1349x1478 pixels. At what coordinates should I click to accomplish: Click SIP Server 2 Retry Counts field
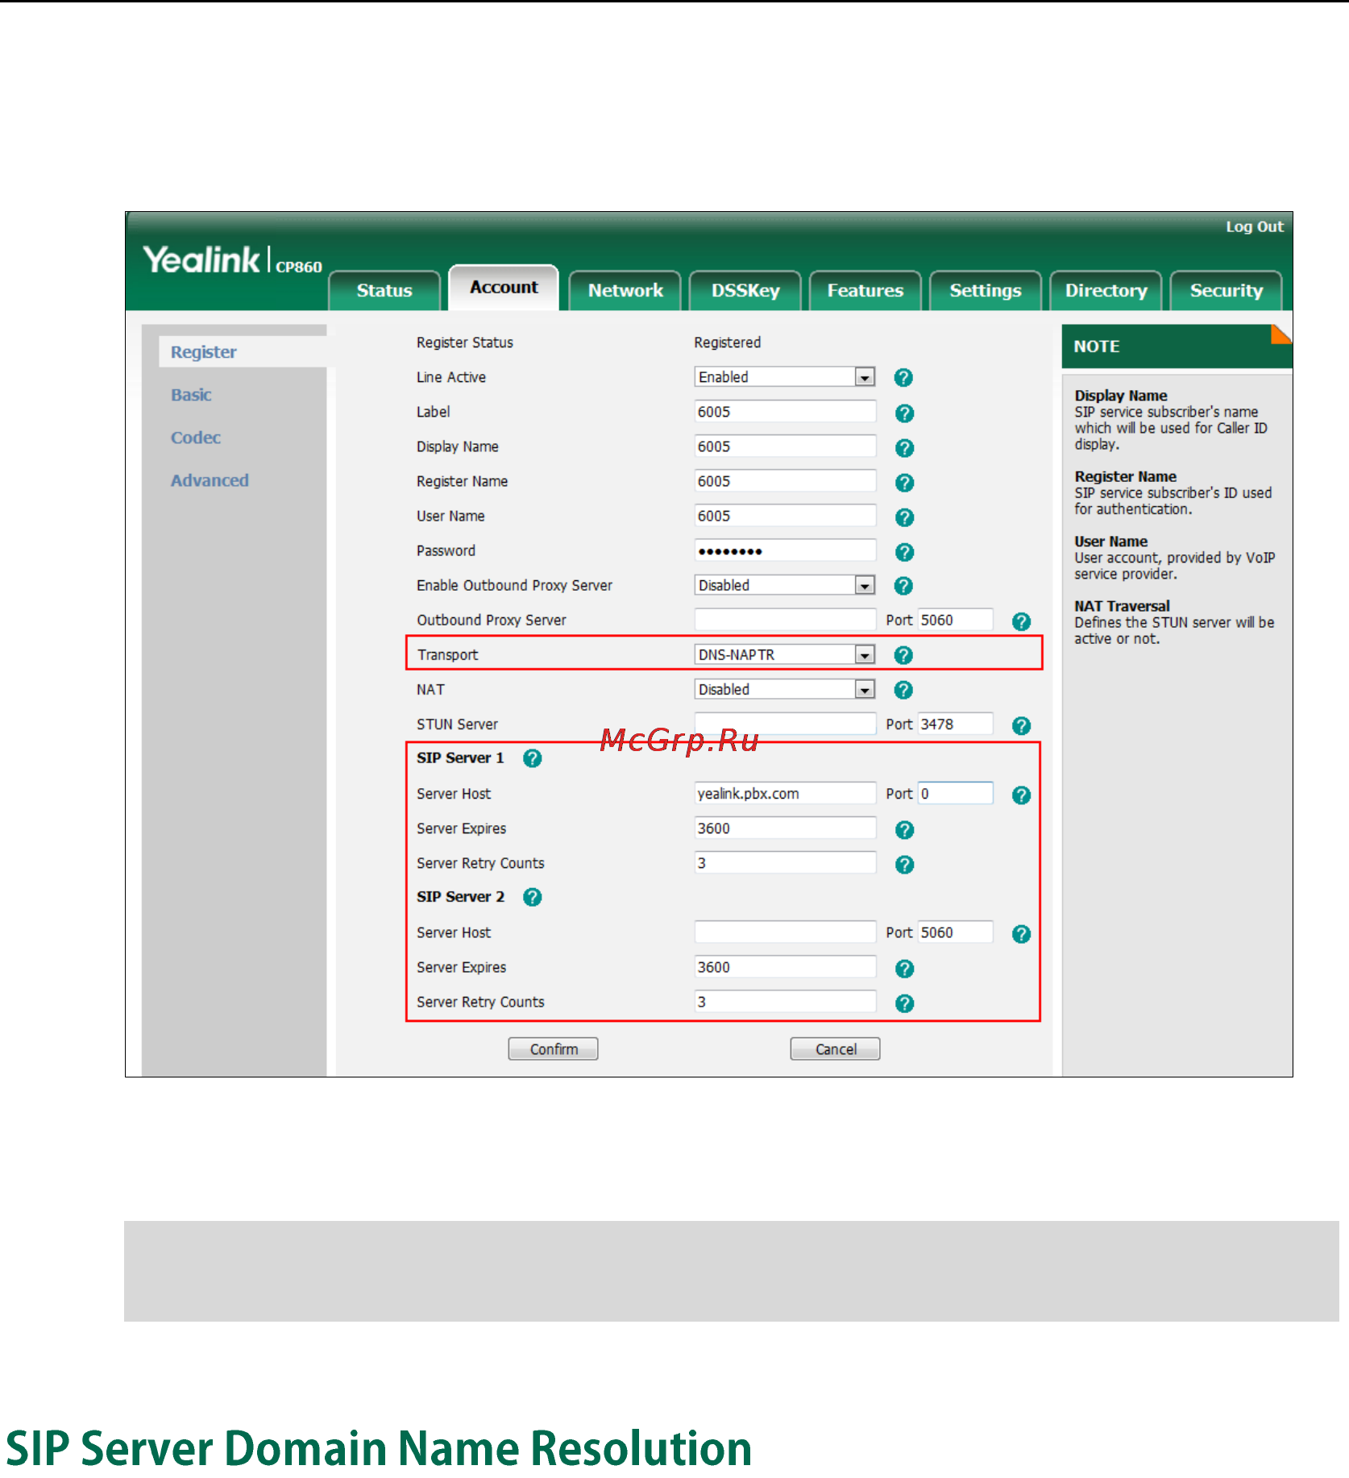pyautogui.click(x=785, y=1002)
